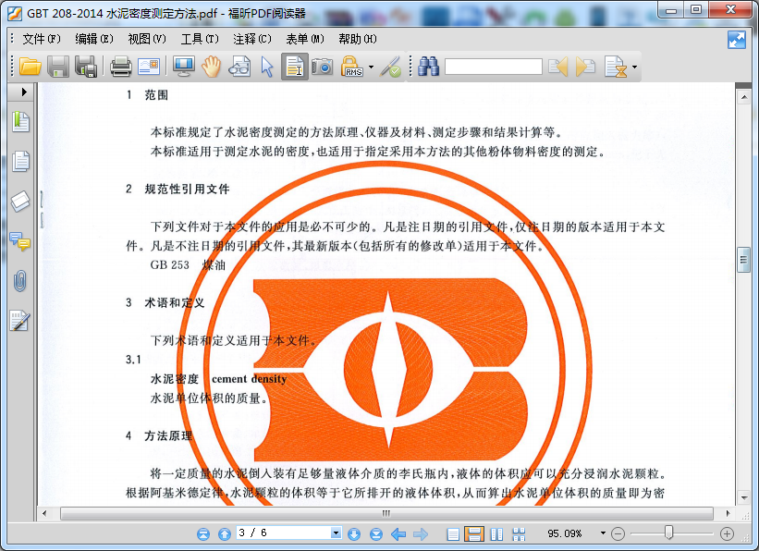The height and width of the screenshot is (551, 759).
Task: Go to previous view blue left arrow
Action: pos(398,534)
